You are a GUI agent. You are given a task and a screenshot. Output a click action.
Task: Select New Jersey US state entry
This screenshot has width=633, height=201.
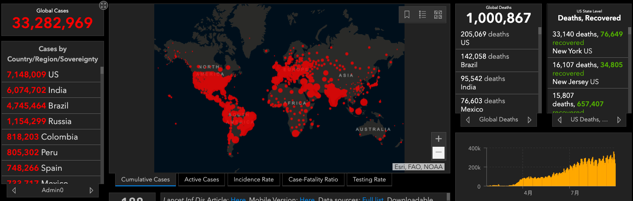(x=588, y=73)
